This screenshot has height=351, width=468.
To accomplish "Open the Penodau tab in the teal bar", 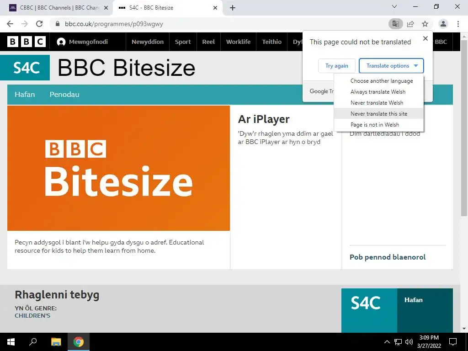I will pyautogui.click(x=64, y=94).
